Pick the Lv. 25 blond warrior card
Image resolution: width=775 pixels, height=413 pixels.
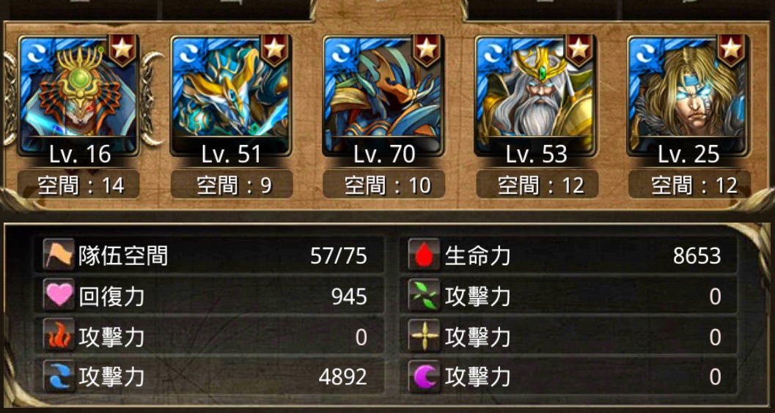[x=688, y=96]
